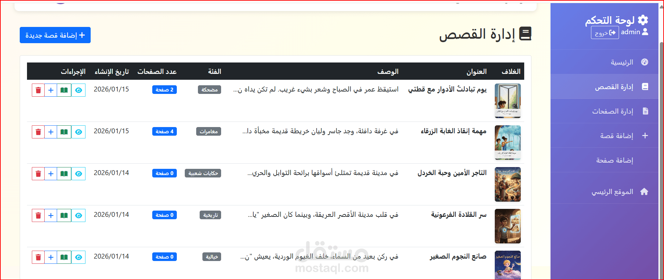664x280 pixels.
Task: Select إدارة القصص sidebar item
Action: (x=604, y=87)
